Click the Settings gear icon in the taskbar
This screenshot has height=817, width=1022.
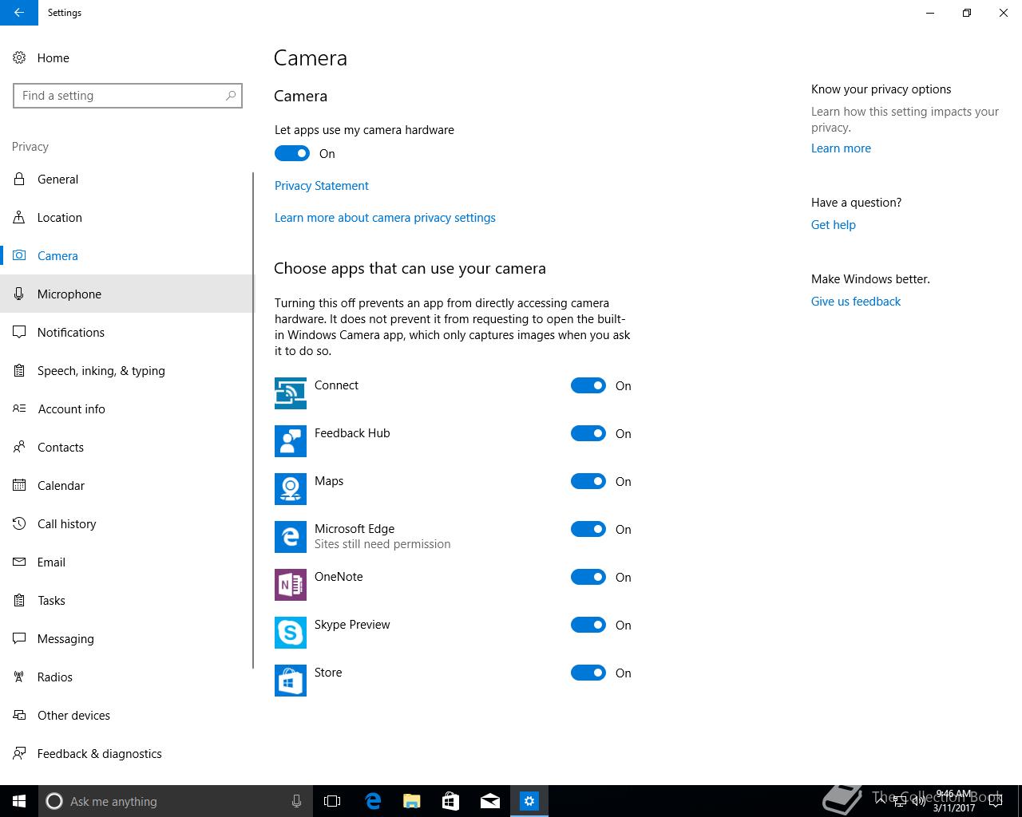pyautogui.click(x=529, y=801)
